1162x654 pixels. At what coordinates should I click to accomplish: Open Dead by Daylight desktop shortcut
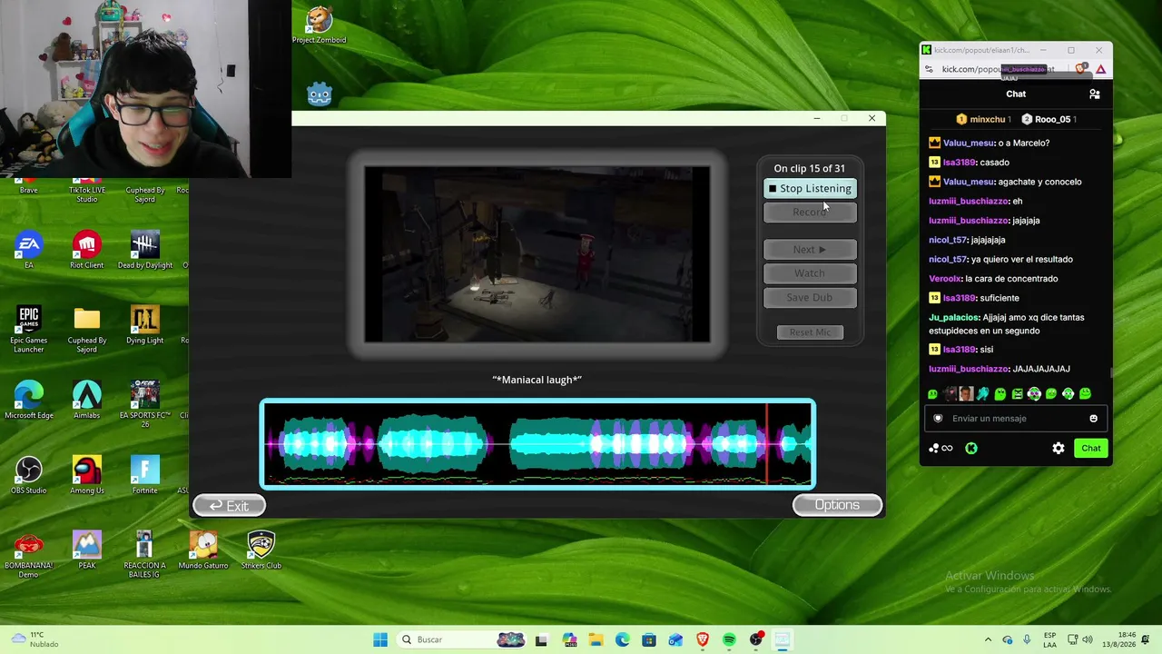click(144, 251)
